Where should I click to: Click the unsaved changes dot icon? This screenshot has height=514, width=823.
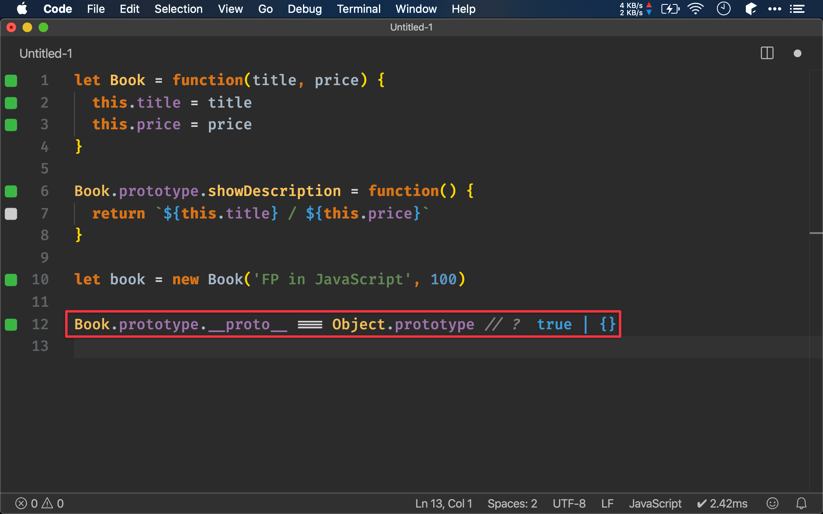pos(797,53)
